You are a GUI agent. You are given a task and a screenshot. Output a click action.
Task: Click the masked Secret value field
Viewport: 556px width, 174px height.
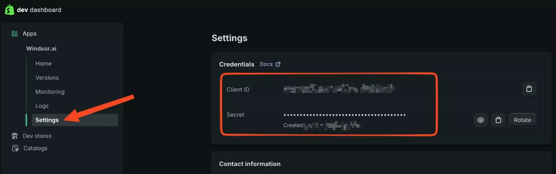pyautogui.click(x=344, y=115)
